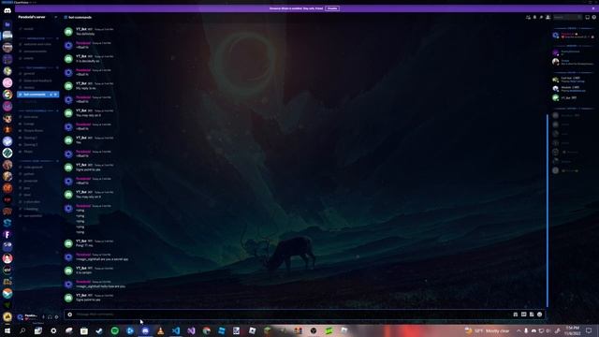
Task: Open Mudae in member list
Action: tap(573, 89)
